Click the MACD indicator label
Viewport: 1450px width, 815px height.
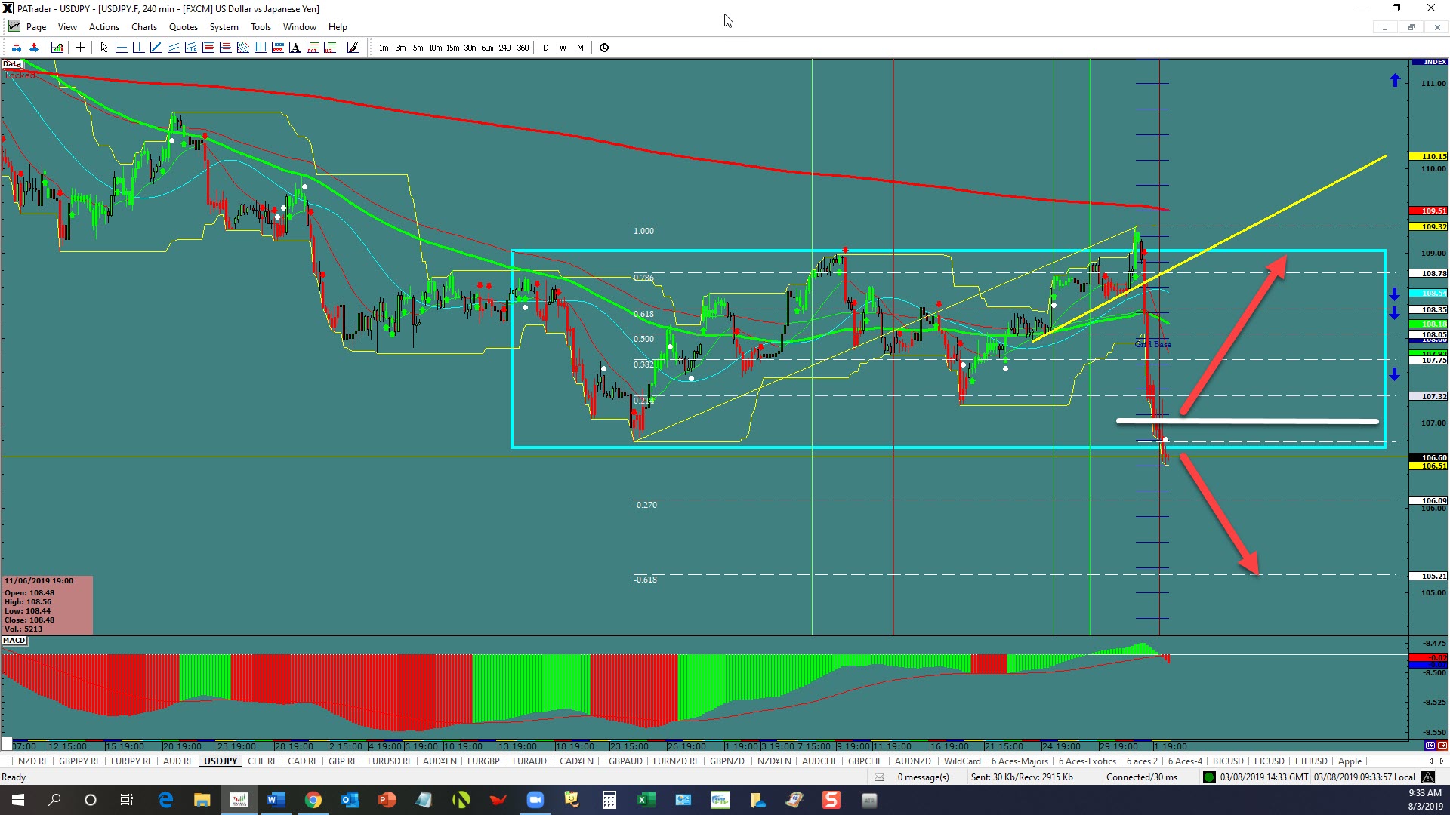click(14, 641)
